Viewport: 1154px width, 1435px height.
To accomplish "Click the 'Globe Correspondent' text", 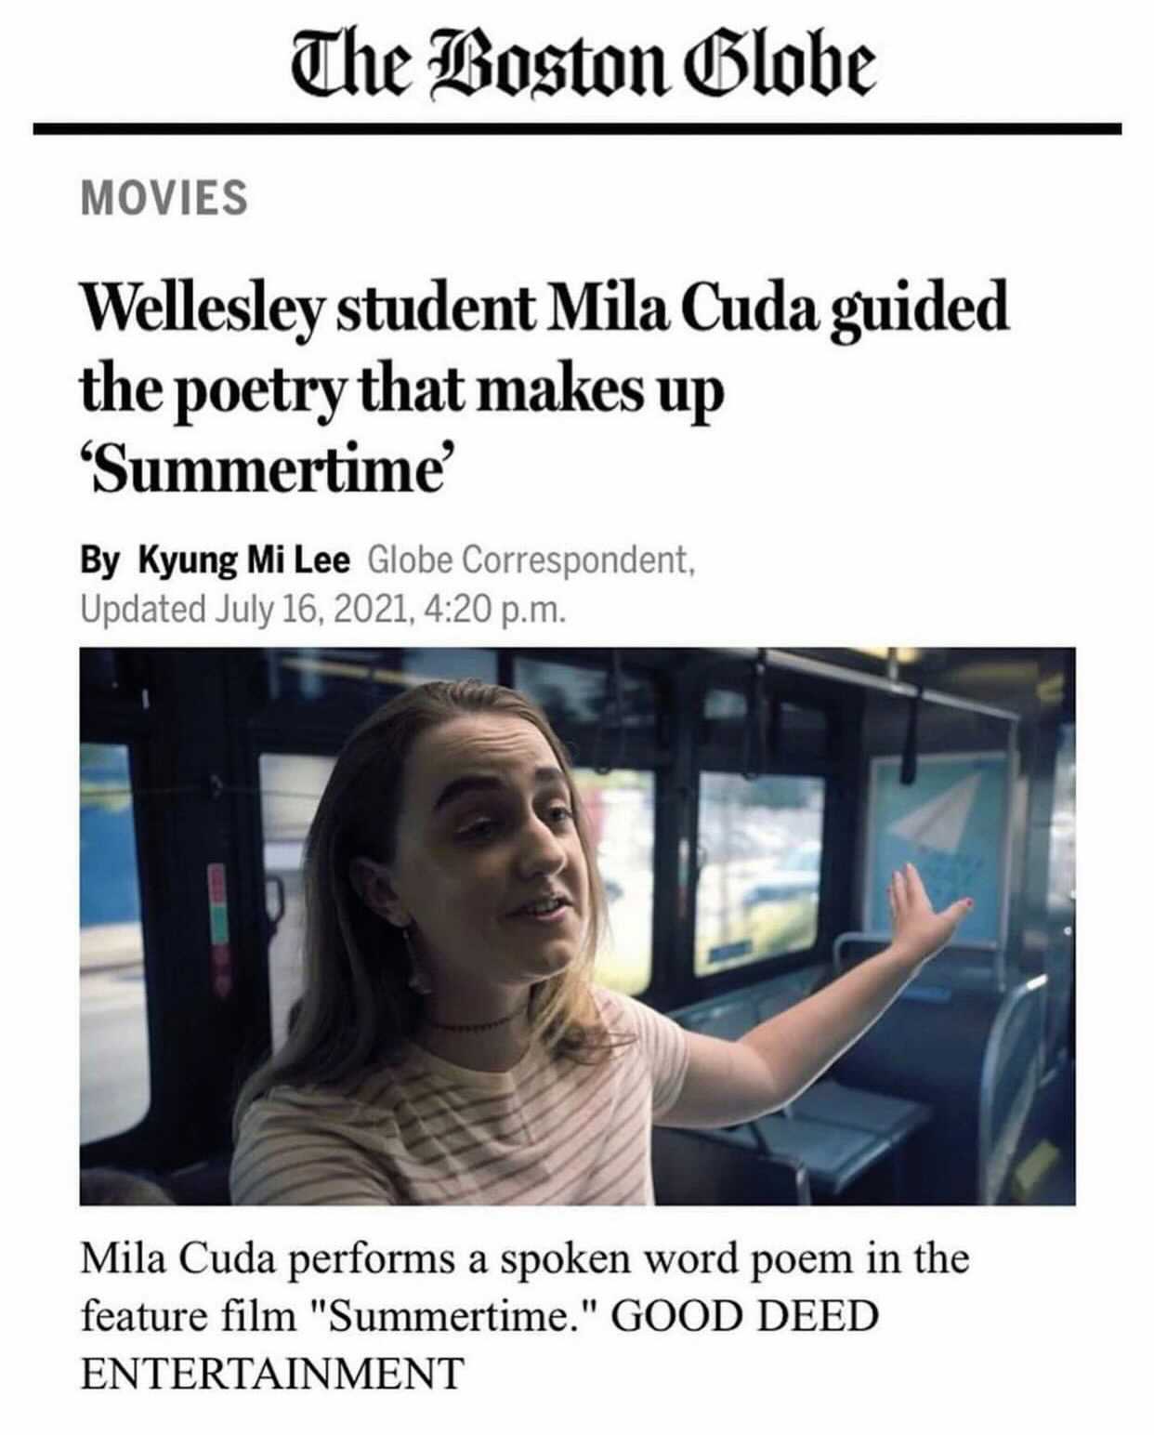I will pyautogui.click(x=531, y=560).
